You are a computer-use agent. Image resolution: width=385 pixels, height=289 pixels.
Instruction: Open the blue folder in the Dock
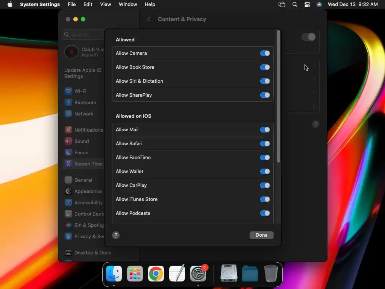pyautogui.click(x=250, y=274)
